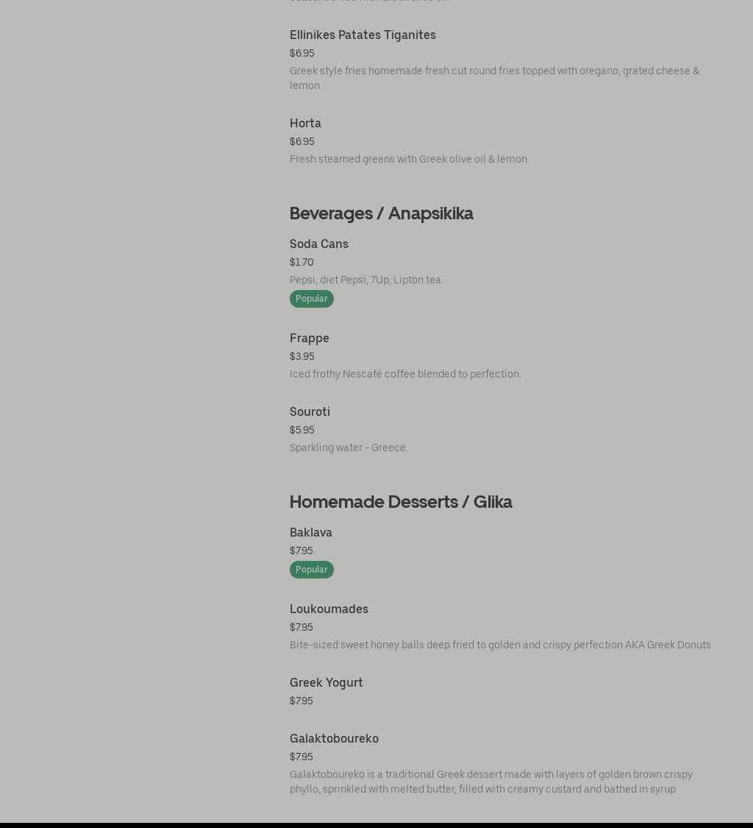Click the Greek style fries description
Screen dimensions: 753x828
point(494,78)
